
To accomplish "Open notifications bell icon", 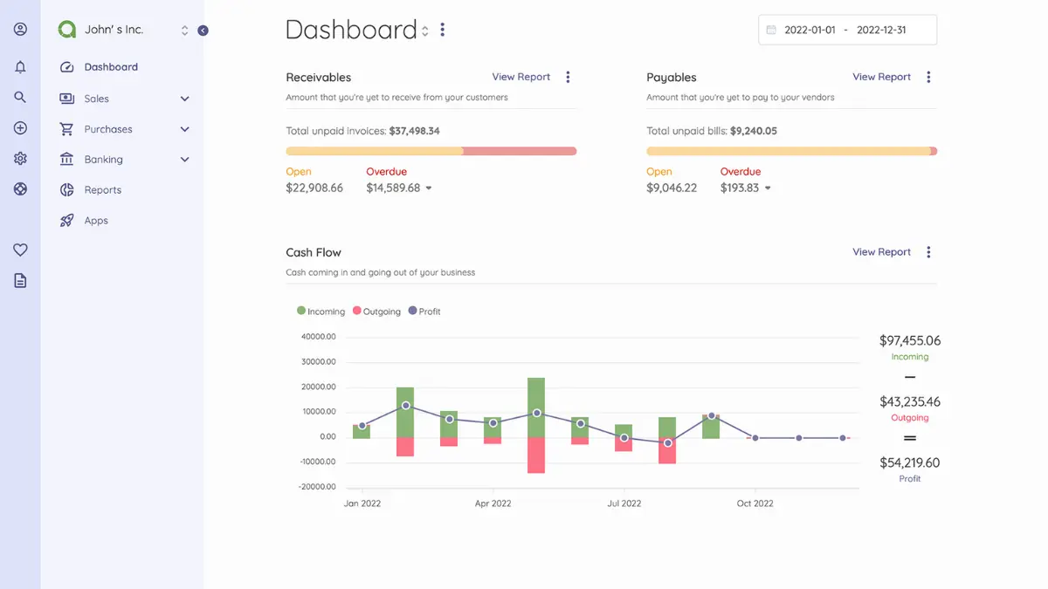I will pos(20,67).
